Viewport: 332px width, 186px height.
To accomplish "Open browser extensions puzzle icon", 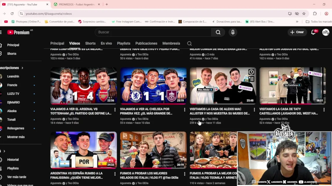I will point(315,13).
